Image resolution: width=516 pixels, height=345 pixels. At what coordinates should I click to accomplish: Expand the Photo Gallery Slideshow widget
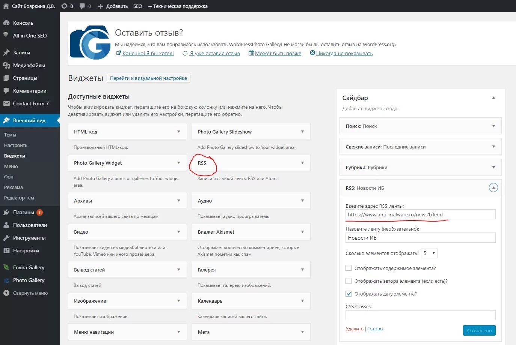click(x=303, y=132)
